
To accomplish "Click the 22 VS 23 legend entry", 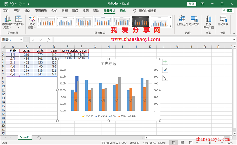I will (x=88, y=116).
